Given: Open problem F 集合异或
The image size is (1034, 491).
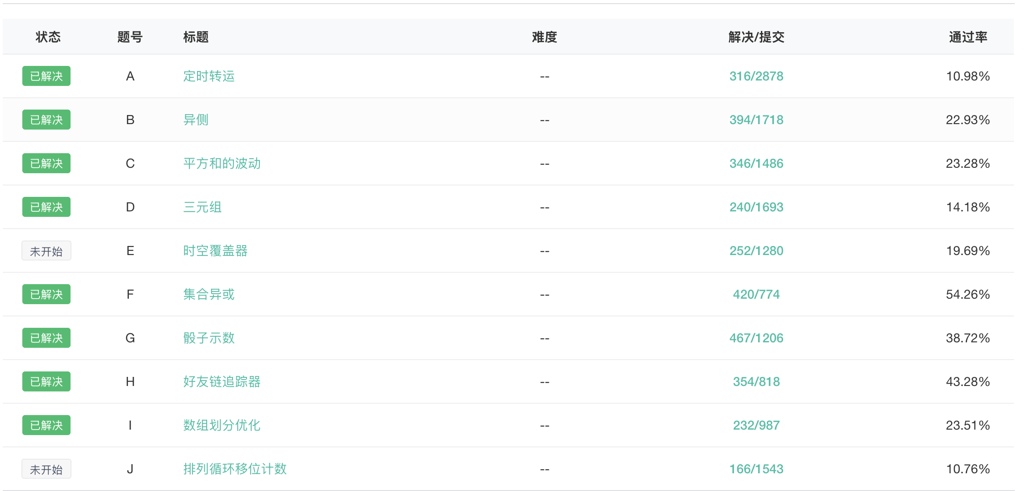Looking at the screenshot, I should coord(209,294).
